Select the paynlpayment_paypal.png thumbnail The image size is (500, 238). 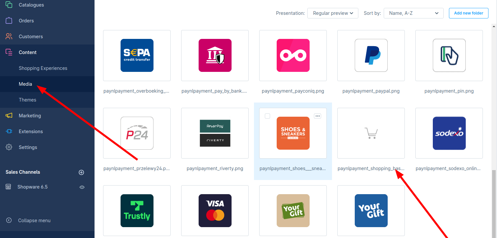click(x=371, y=55)
